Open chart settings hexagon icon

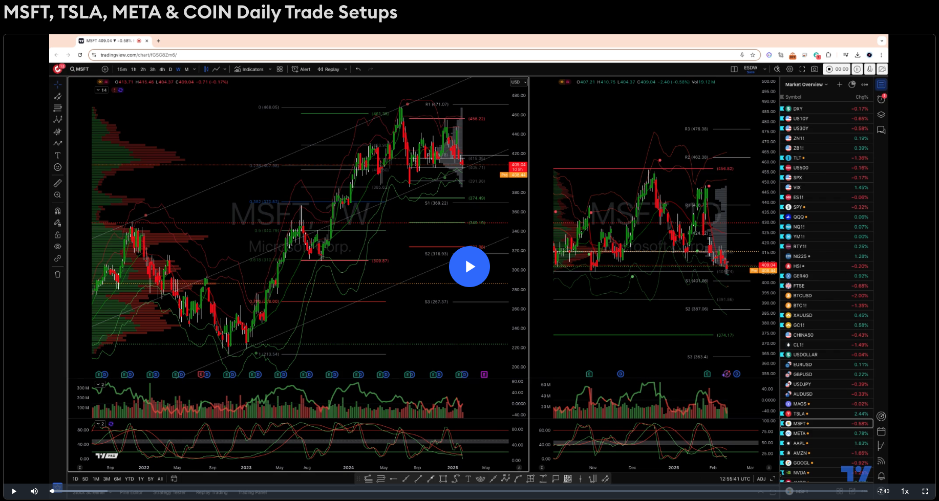coord(789,69)
